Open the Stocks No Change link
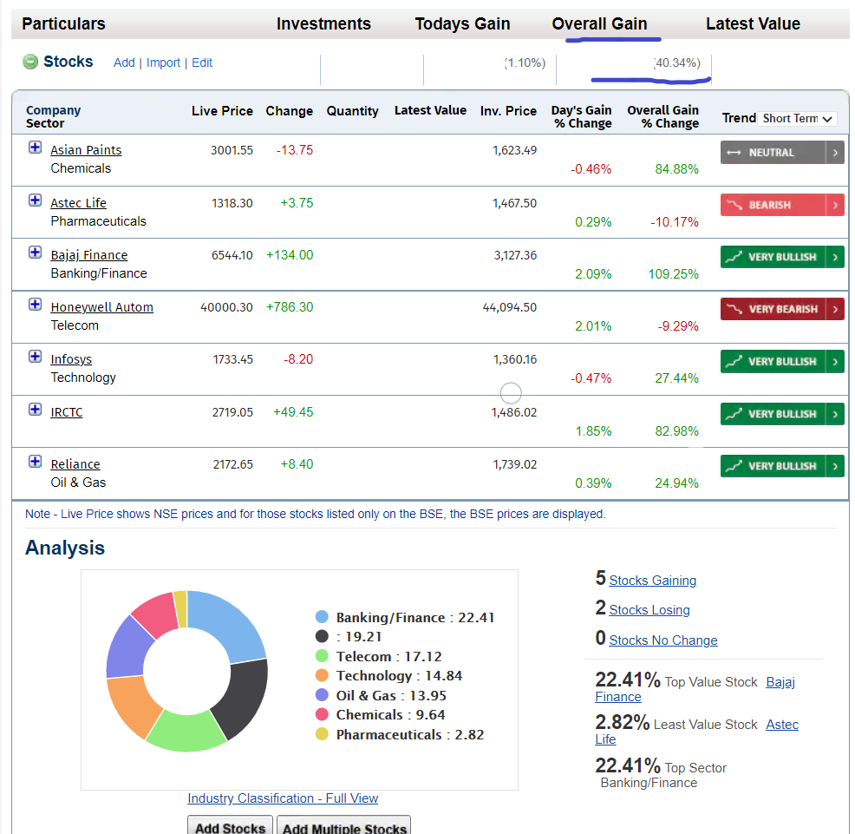This screenshot has width=855, height=834. tap(663, 640)
